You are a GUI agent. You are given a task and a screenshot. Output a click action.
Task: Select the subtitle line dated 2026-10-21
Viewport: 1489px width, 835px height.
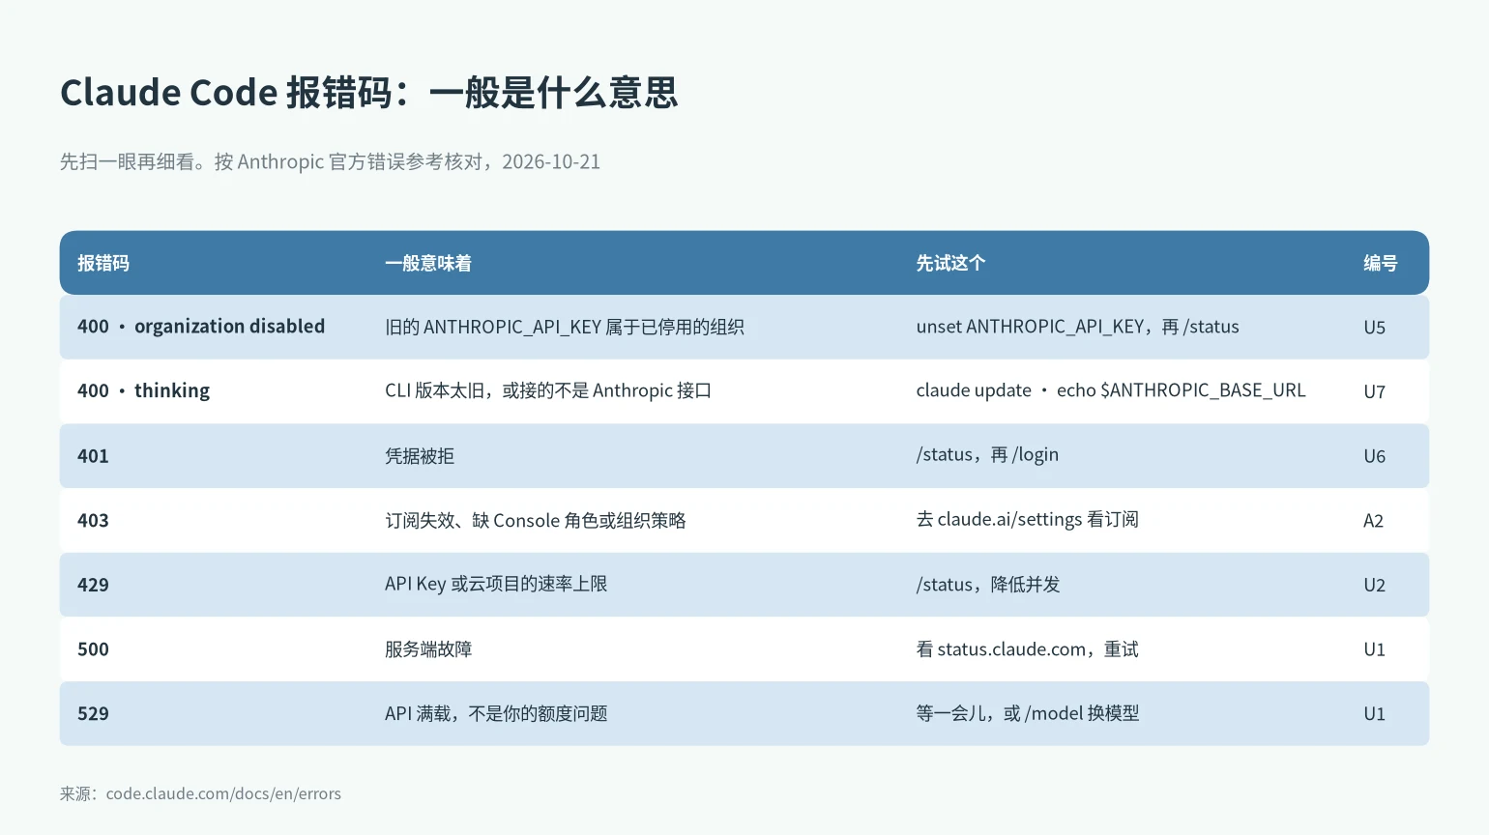330,161
